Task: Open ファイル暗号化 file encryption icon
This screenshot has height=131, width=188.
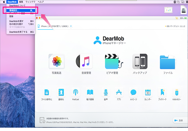Action: click(47, 92)
